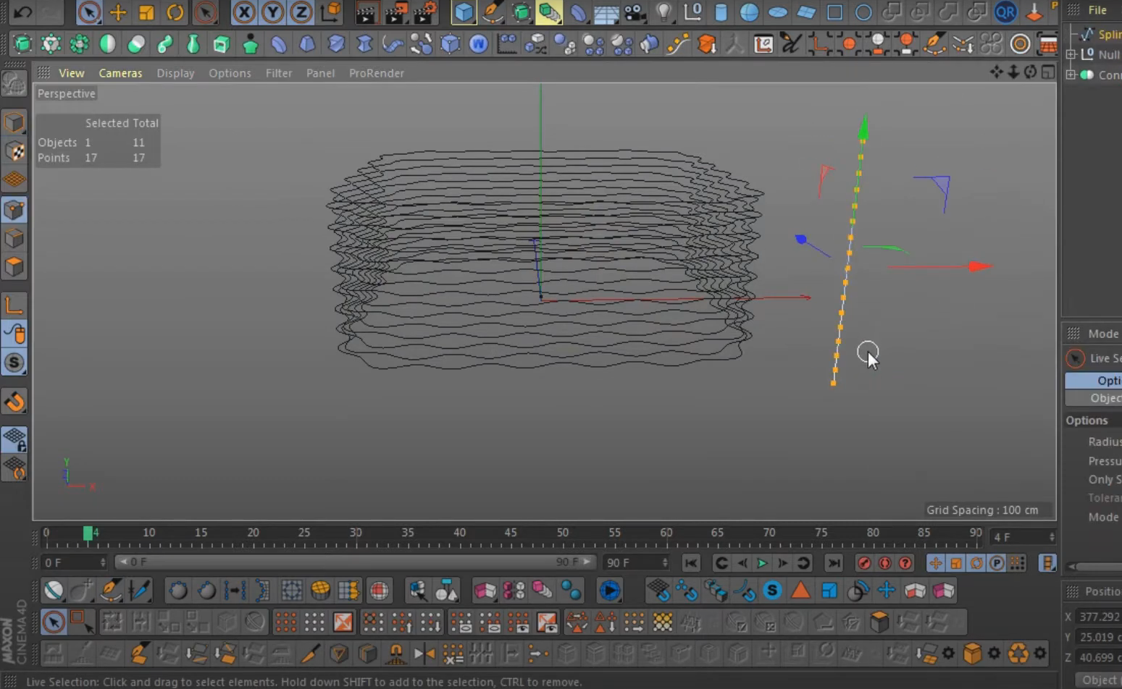Viewport: 1122px width, 689px height.
Task: Open Edit Render Settings icon
Action: tap(424, 12)
